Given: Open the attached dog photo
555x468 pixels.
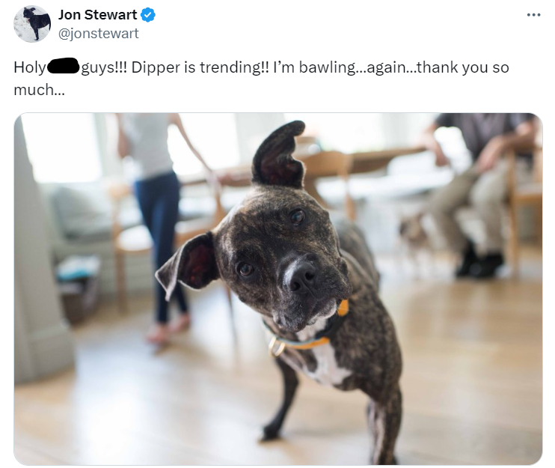Looking at the screenshot, I should (277, 288).
